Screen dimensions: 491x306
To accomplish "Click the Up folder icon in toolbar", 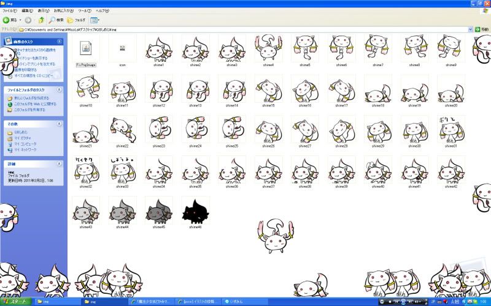I will tap(41, 20).
